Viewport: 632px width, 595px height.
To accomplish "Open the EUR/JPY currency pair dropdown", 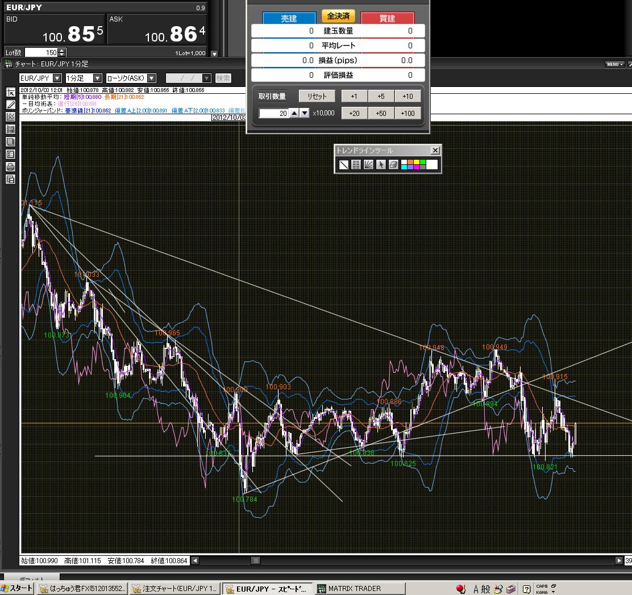I will click(58, 78).
